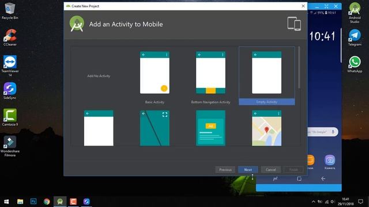369x207 pixels.
Task: Open Wondershare Filmora desktop shortcut
Action: coord(10,146)
